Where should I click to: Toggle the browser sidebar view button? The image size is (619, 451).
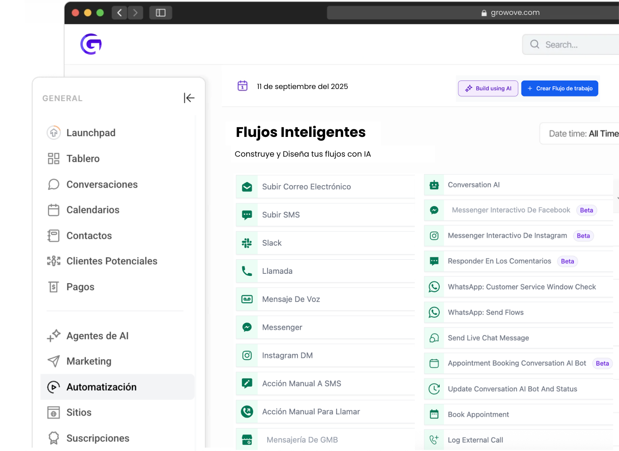[x=161, y=13]
